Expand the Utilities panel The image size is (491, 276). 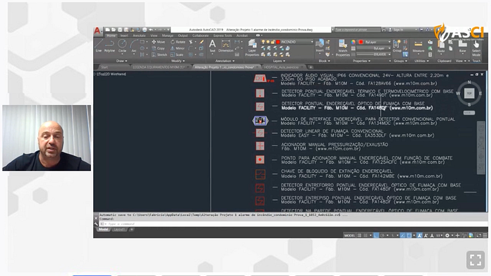click(x=421, y=61)
